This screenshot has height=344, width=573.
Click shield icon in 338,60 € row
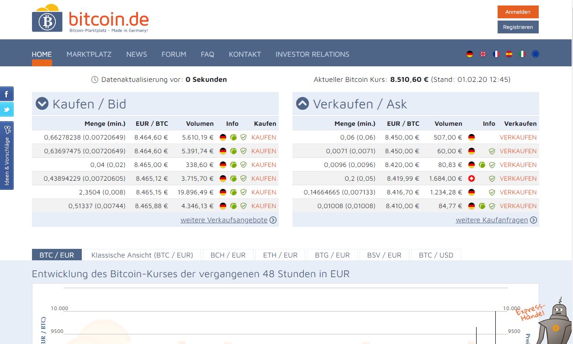pyautogui.click(x=244, y=165)
